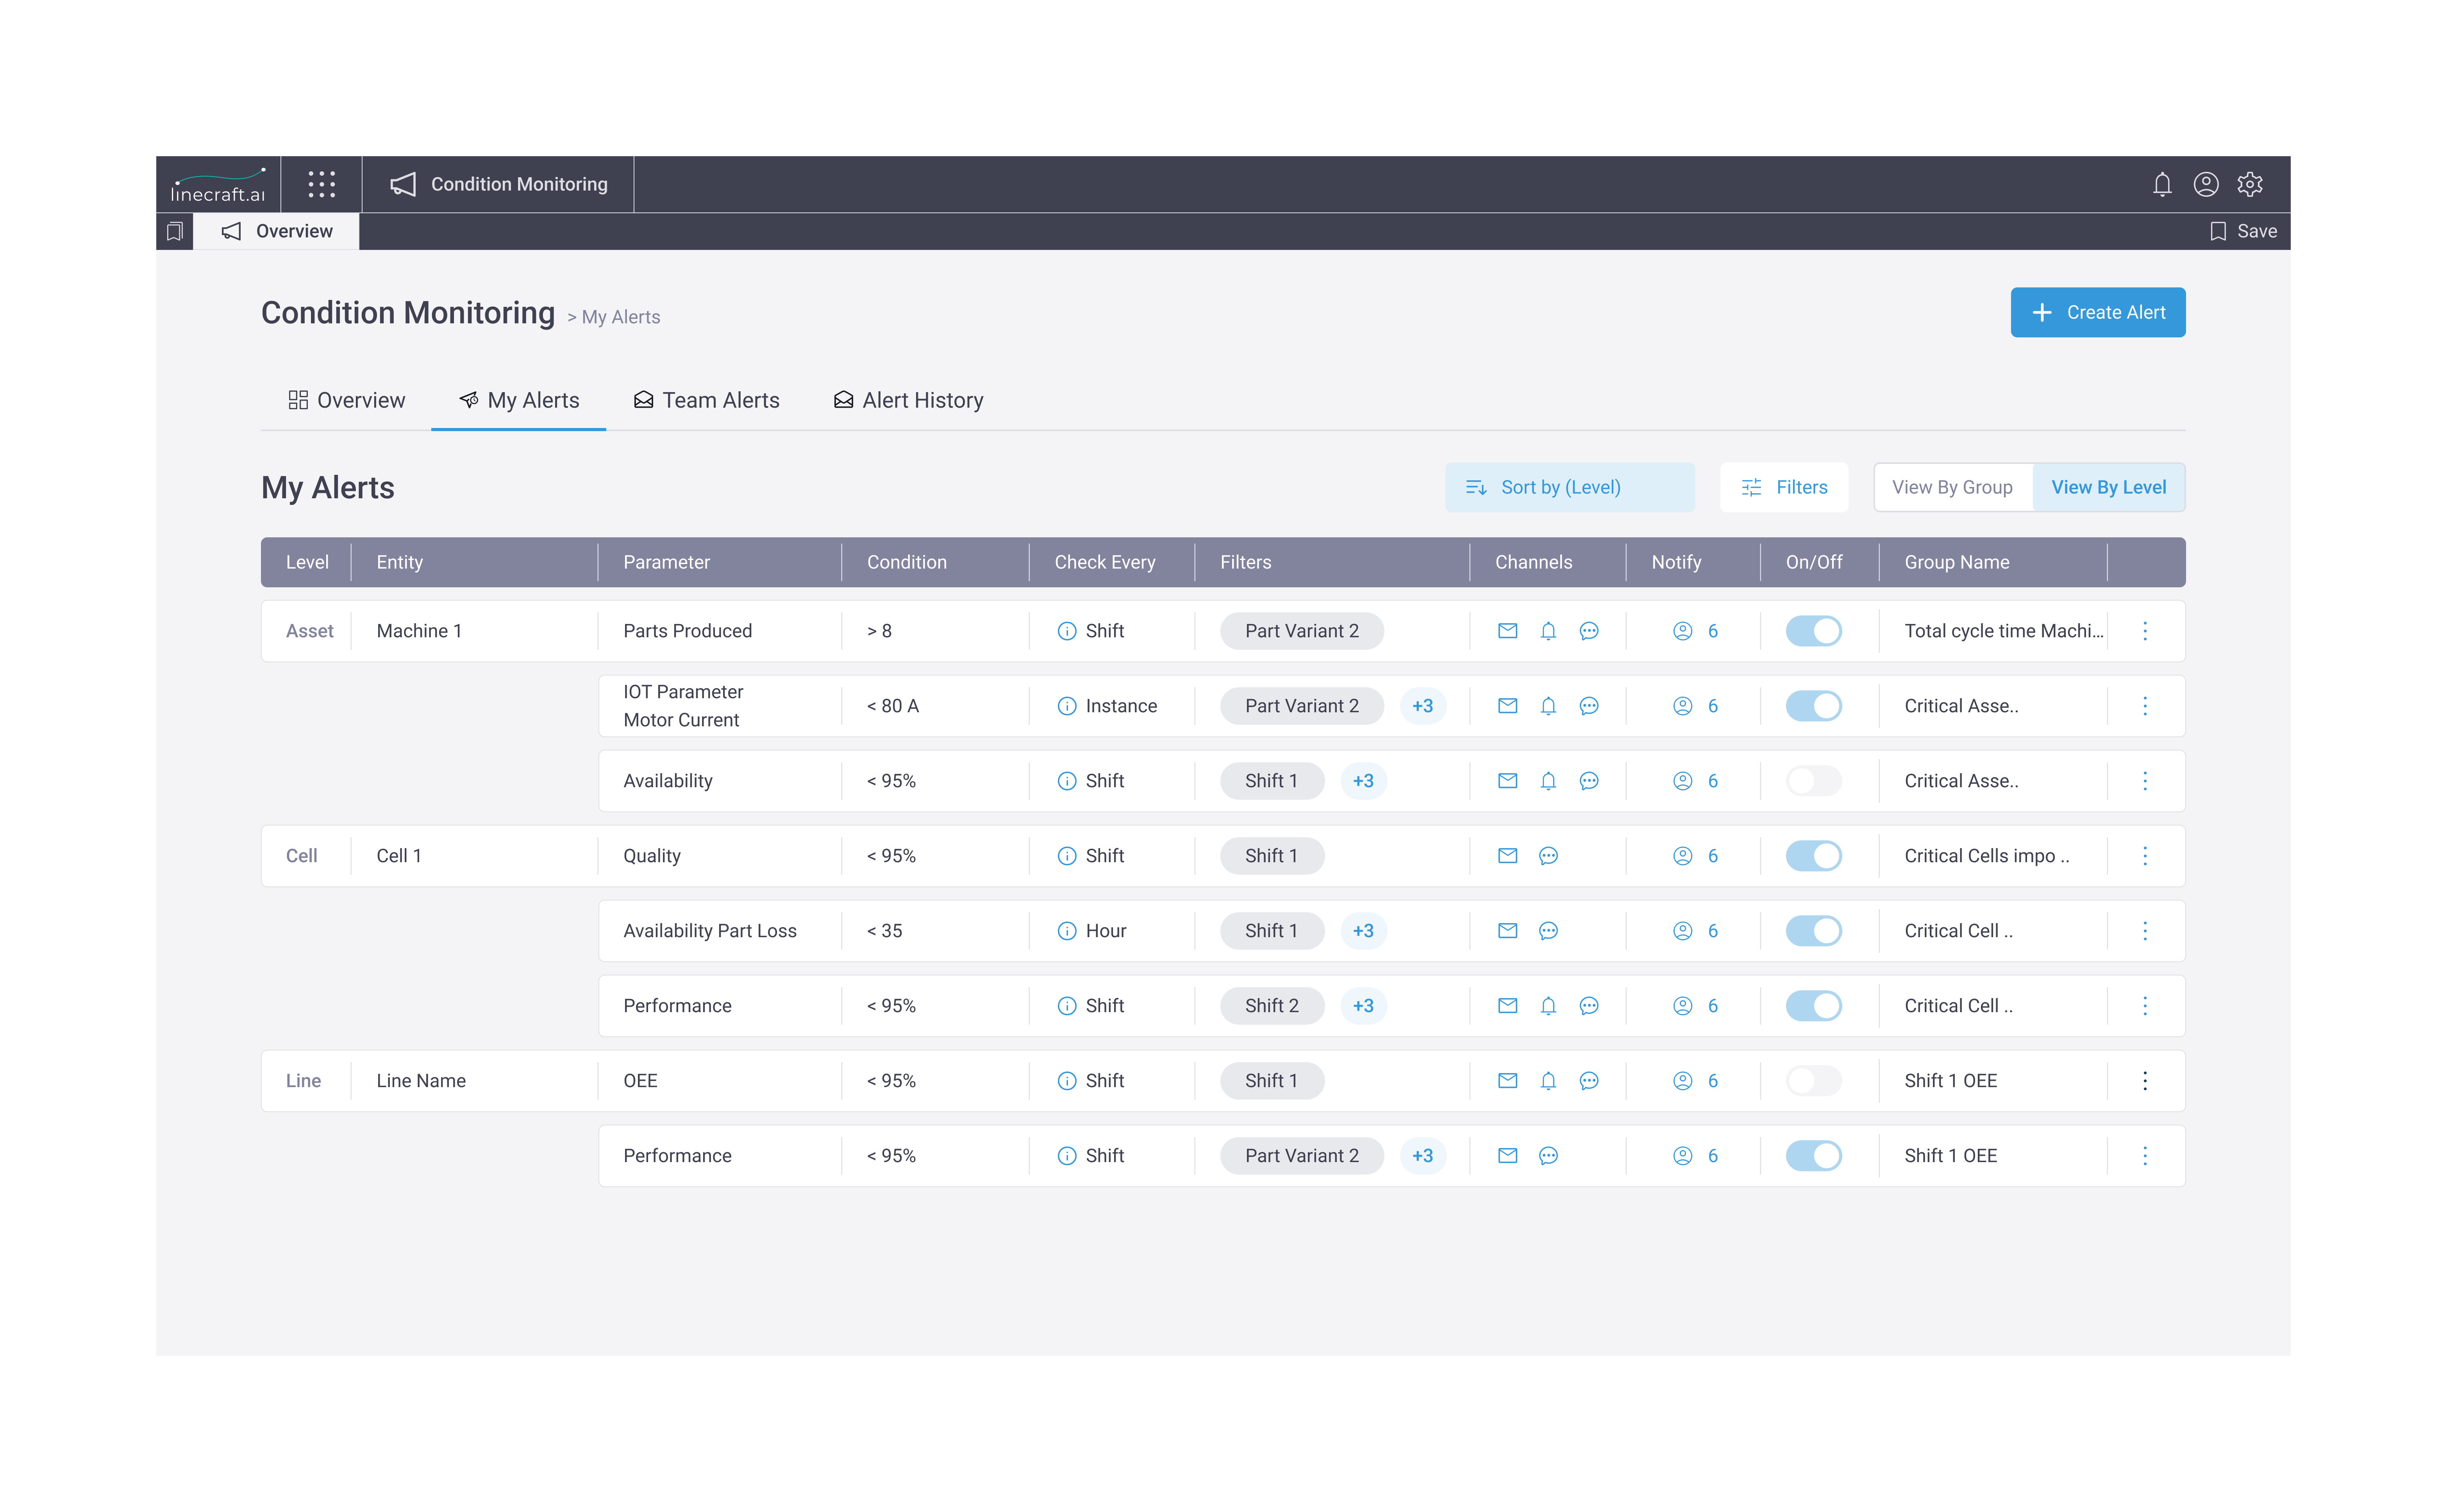Click Condition Monitoring in top navigation
The width and height of the screenshot is (2447, 1512).
pyautogui.click(x=498, y=184)
